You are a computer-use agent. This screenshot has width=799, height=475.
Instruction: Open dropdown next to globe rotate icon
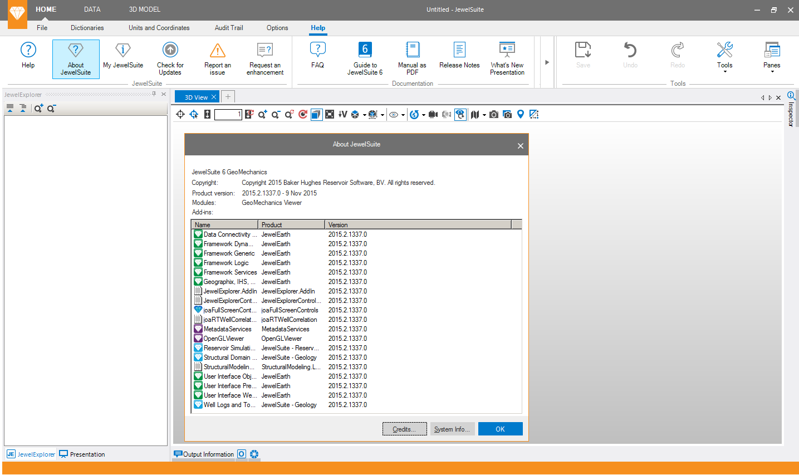point(424,115)
